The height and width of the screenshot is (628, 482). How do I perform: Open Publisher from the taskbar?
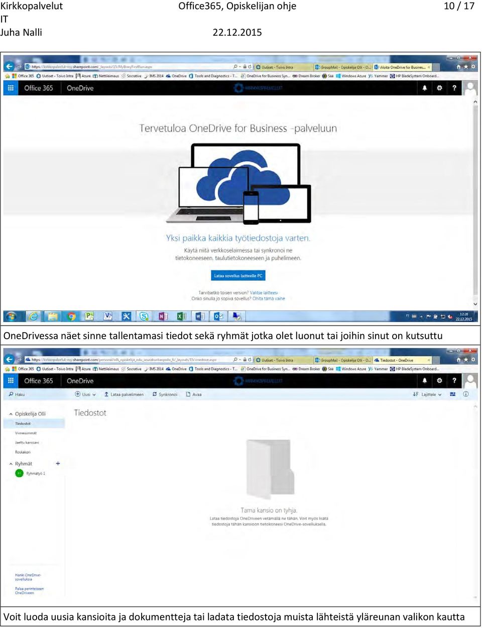click(x=89, y=316)
